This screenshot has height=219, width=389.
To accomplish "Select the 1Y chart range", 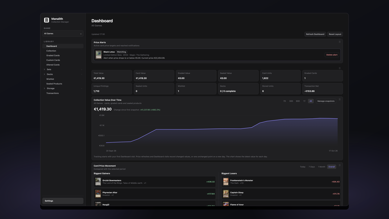I will tap(304, 101).
